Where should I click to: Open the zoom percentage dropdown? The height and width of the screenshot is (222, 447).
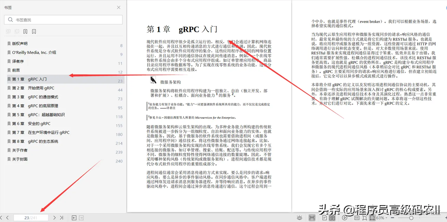(381, 218)
